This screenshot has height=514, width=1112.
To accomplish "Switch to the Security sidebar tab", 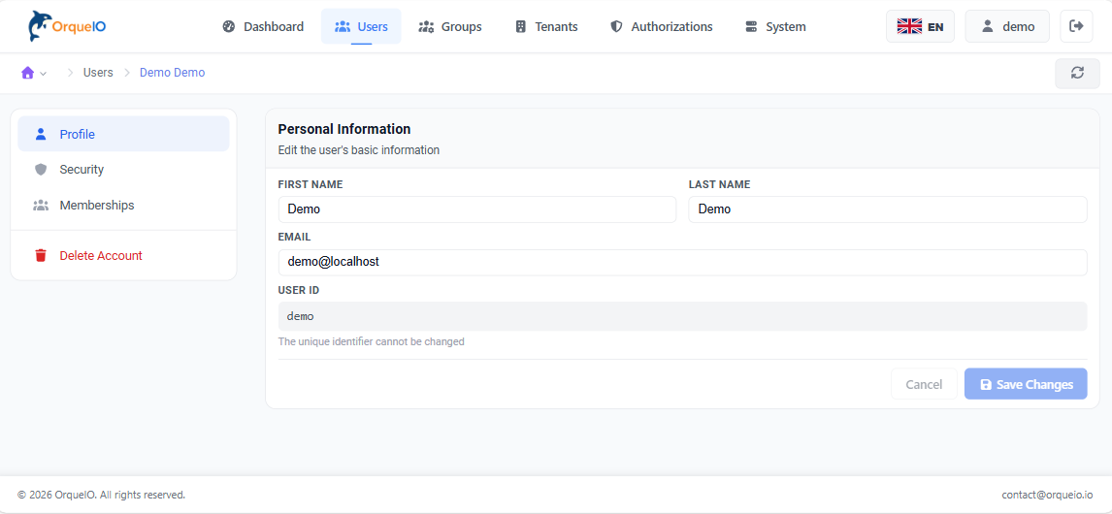I will pos(123,170).
